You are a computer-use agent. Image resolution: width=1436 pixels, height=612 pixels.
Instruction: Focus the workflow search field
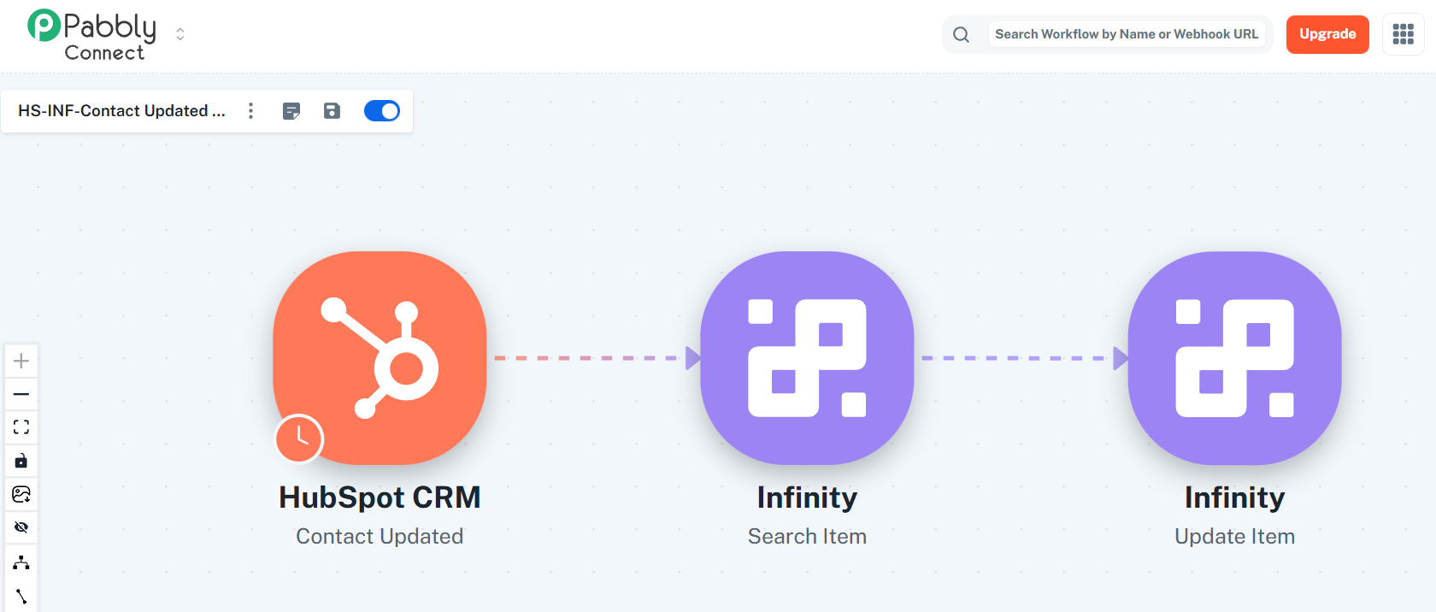click(x=1126, y=34)
